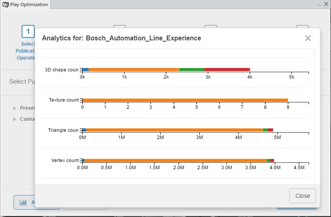Click blue segment of 3D shape count bar
The image size is (331, 217).
(x=86, y=70)
